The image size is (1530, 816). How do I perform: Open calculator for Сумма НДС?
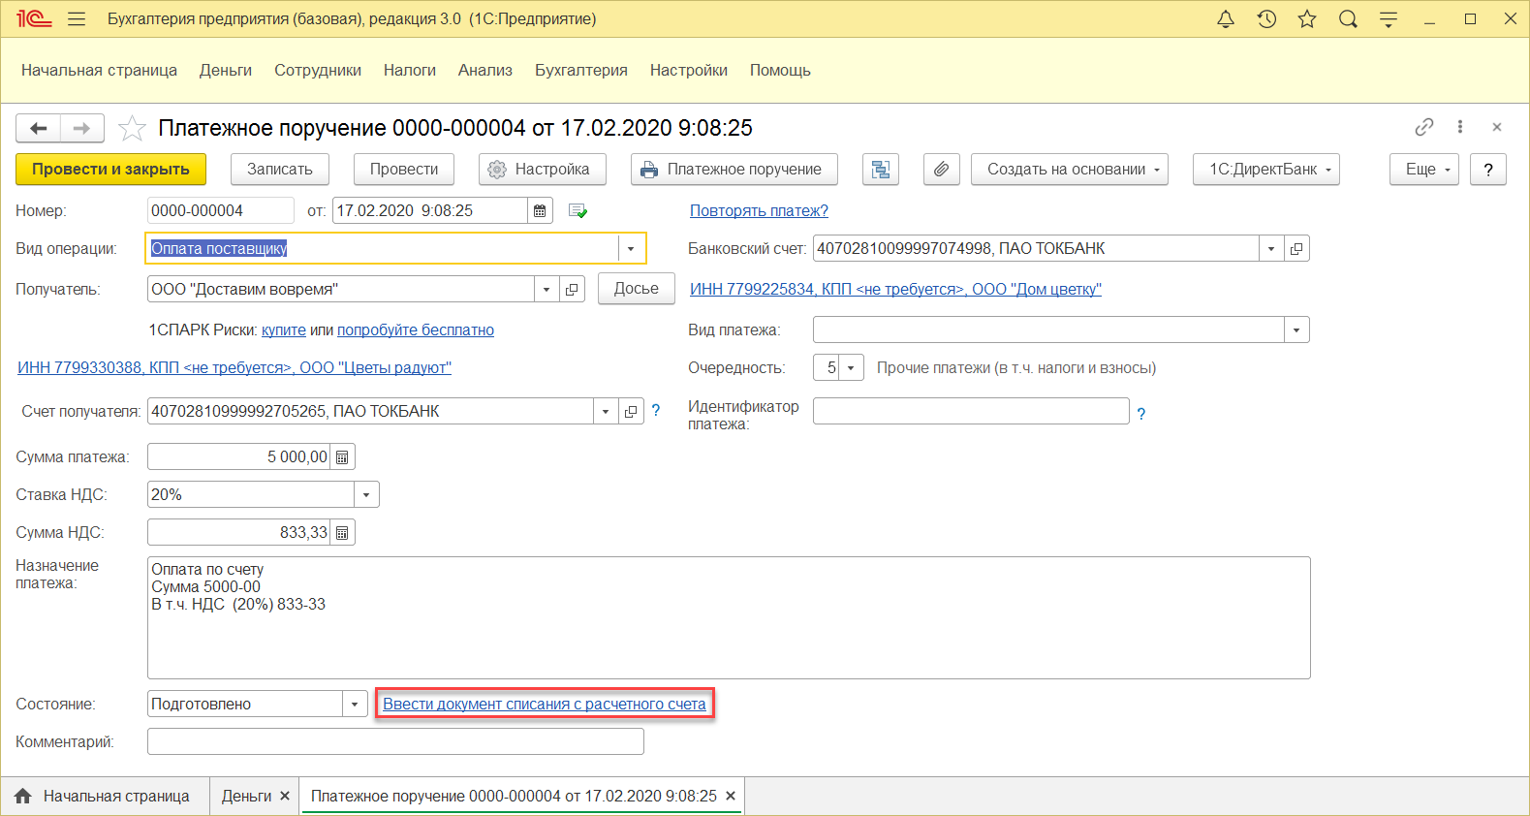(x=342, y=532)
